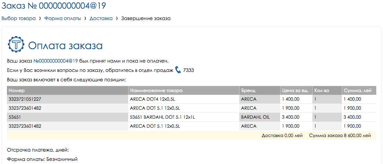The height and width of the screenshot is (164, 383).
Task: Click the phone icon next to 7333
Action: 178,70
